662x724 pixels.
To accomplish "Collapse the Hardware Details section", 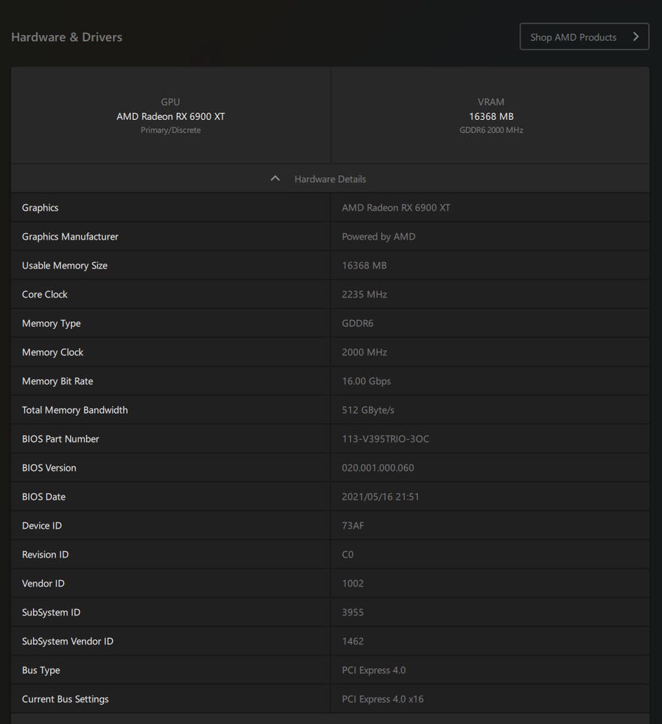I will 330,179.
